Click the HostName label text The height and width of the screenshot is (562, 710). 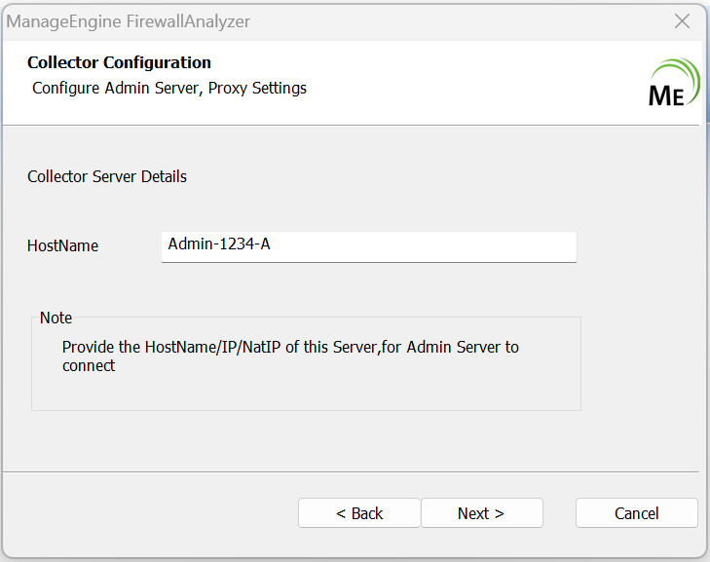(x=62, y=246)
